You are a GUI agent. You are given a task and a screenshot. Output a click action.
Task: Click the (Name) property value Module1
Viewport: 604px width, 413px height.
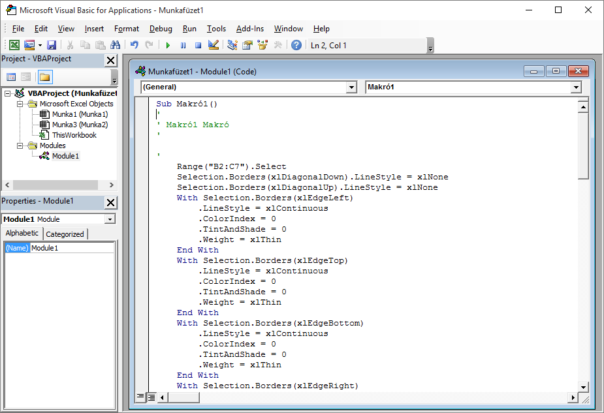click(72, 248)
